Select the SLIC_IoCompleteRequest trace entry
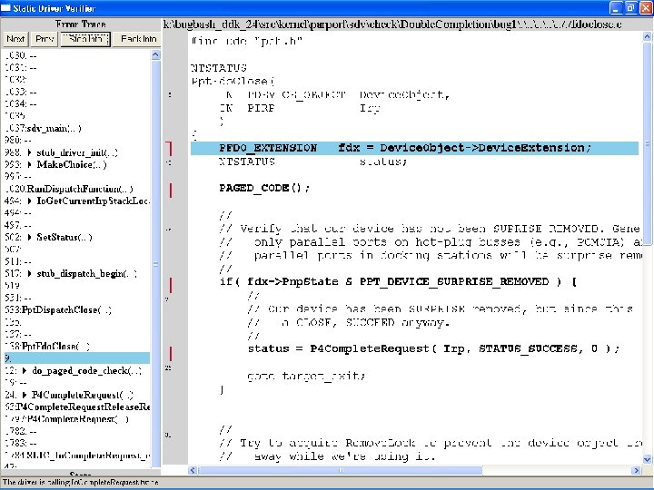 coord(77,456)
